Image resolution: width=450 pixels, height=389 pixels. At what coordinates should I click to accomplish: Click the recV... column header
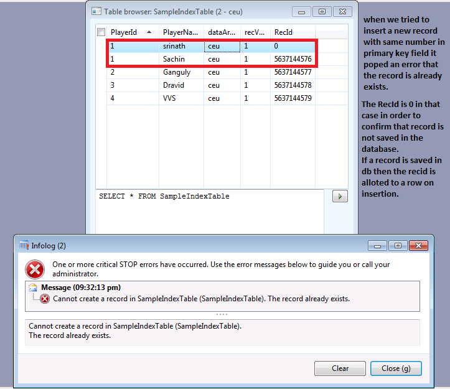(x=255, y=32)
